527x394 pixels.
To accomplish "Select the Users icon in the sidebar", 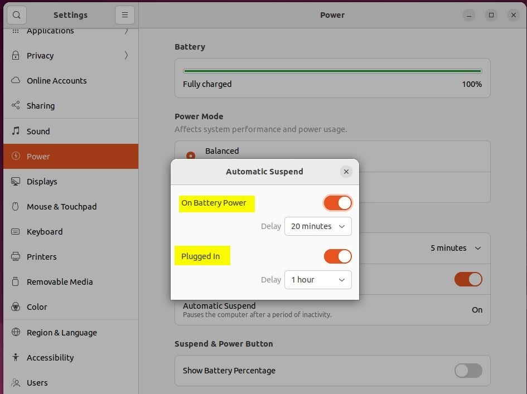I will click(x=16, y=383).
